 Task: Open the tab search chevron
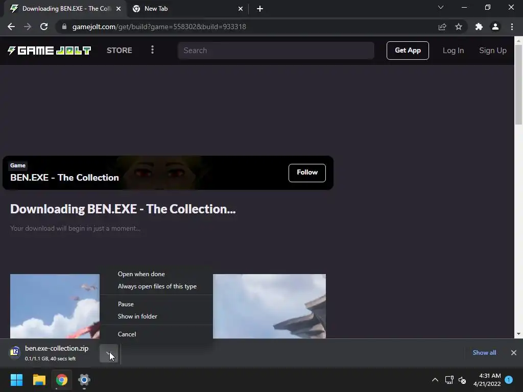tap(441, 7)
